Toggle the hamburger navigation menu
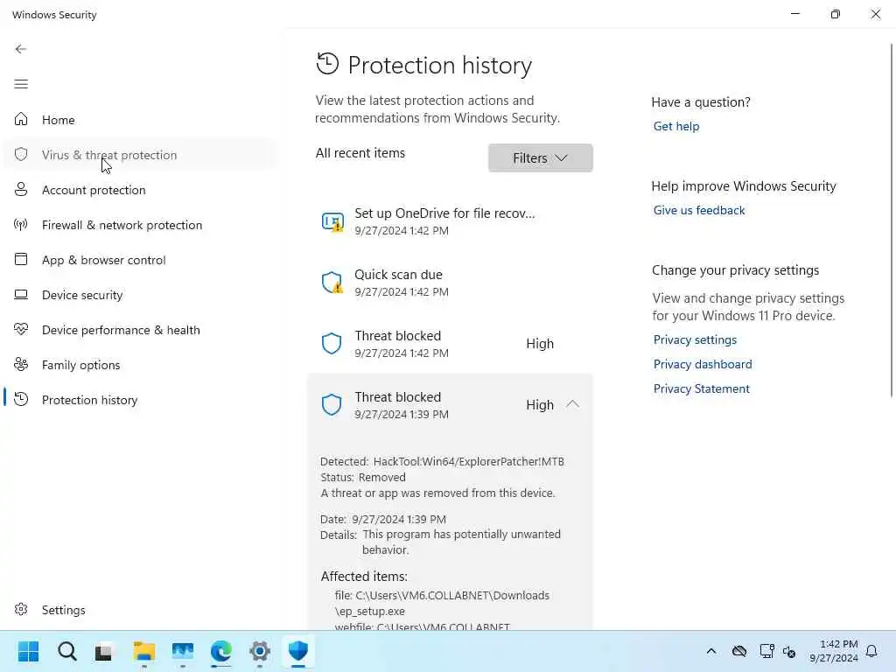896x672 pixels. [x=21, y=84]
